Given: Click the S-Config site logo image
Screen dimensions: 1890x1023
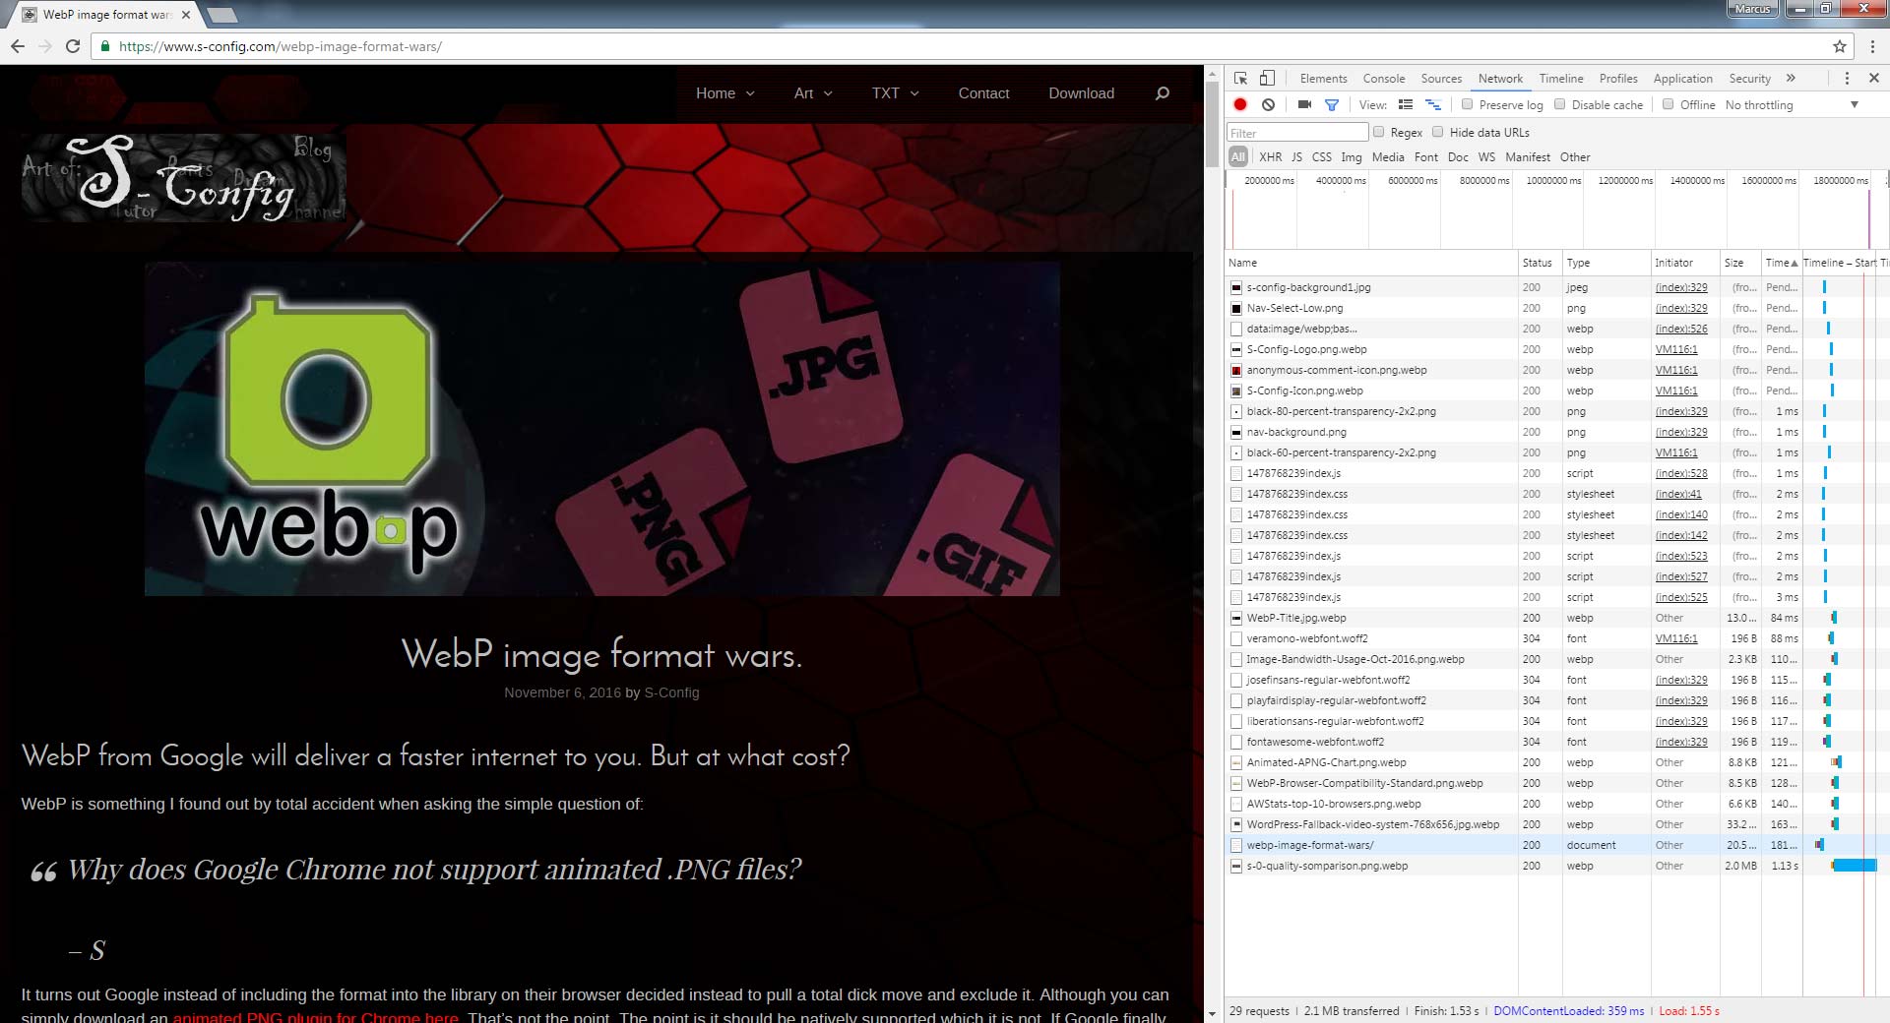Looking at the screenshot, I should 183,177.
